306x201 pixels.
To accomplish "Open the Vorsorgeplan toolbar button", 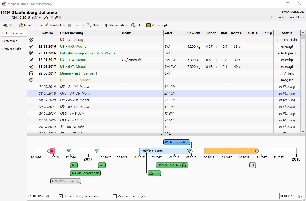I will point(158,25).
